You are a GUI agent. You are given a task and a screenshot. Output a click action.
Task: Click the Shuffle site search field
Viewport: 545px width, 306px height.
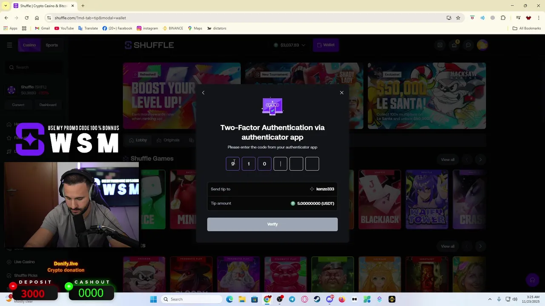[x=34, y=67]
